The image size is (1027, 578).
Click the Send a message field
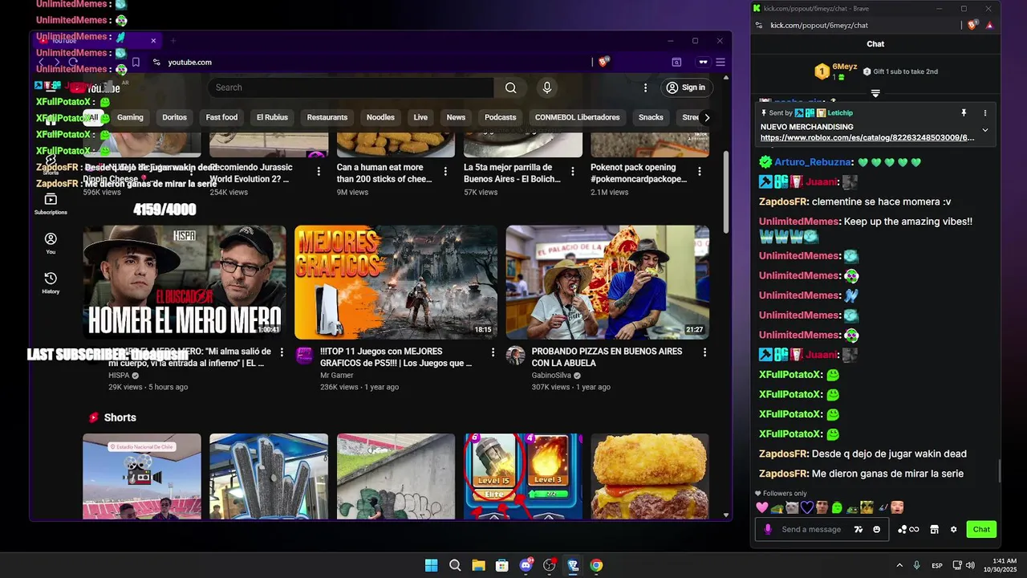point(811,530)
